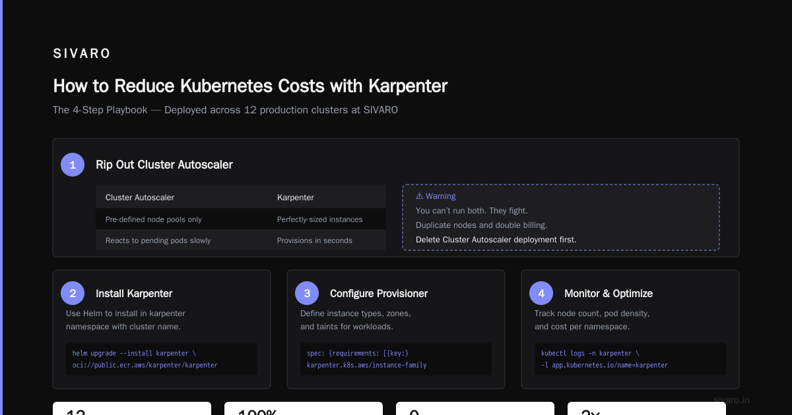Click the step 1 number badge

click(x=73, y=165)
